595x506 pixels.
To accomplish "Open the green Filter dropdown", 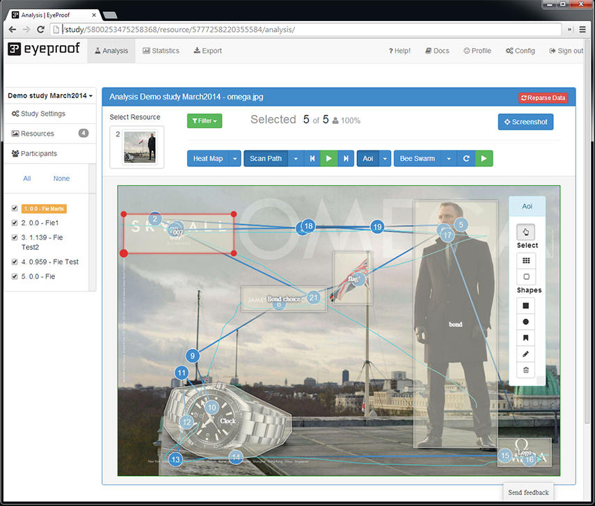I will (x=204, y=121).
